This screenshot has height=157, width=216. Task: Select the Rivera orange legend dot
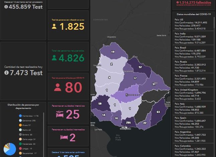coord(20,125)
